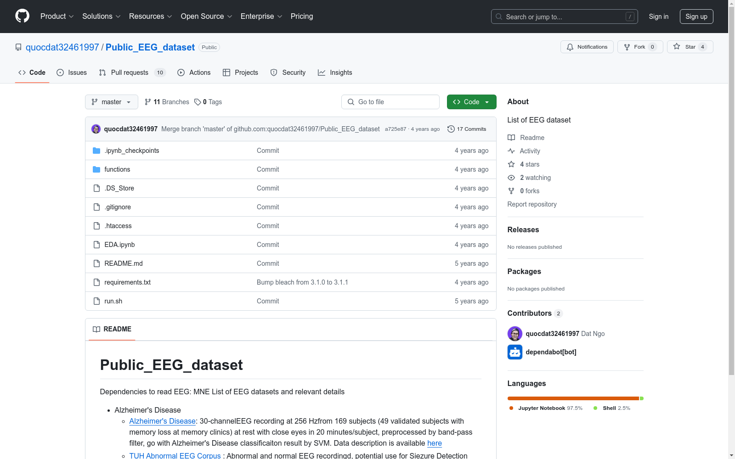Open the quocdat32461997 owner profile link
This screenshot has width=735, height=459.
pyautogui.click(x=62, y=47)
